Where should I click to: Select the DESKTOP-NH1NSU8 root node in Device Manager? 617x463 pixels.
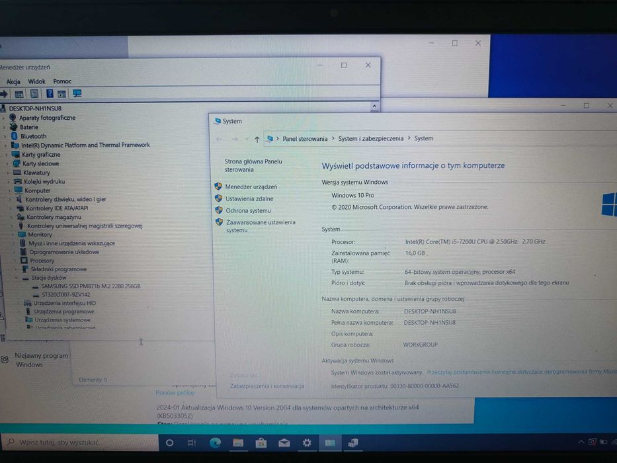[x=35, y=108]
